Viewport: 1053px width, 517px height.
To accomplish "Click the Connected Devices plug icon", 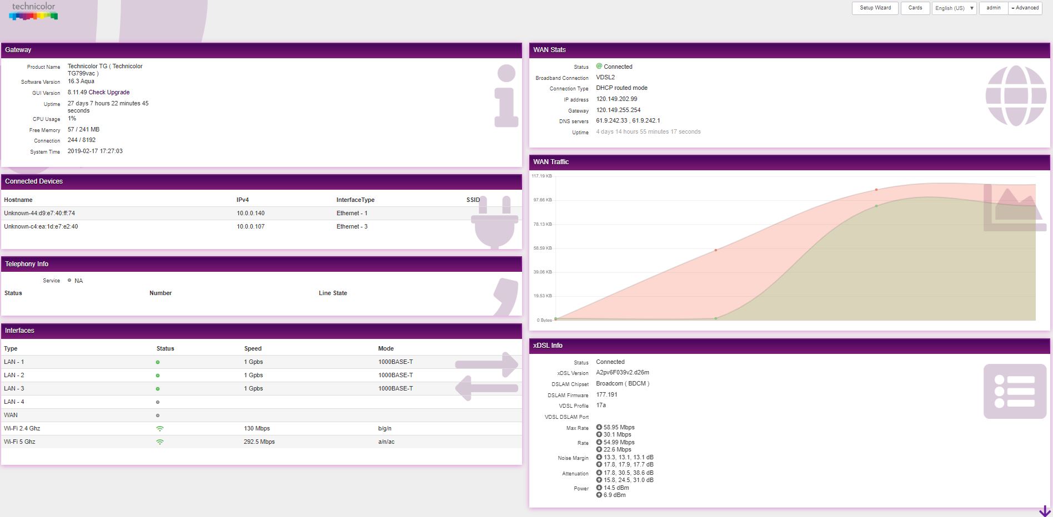I will [x=495, y=222].
